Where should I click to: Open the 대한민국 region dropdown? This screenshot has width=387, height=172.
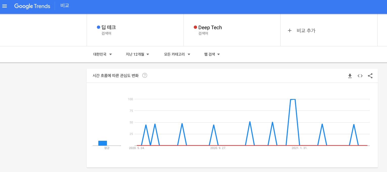(x=102, y=54)
